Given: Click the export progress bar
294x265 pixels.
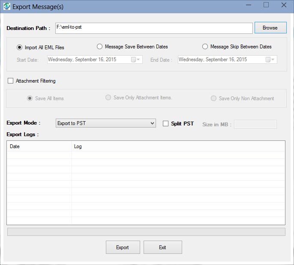Looking at the screenshot, I should (146, 232).
